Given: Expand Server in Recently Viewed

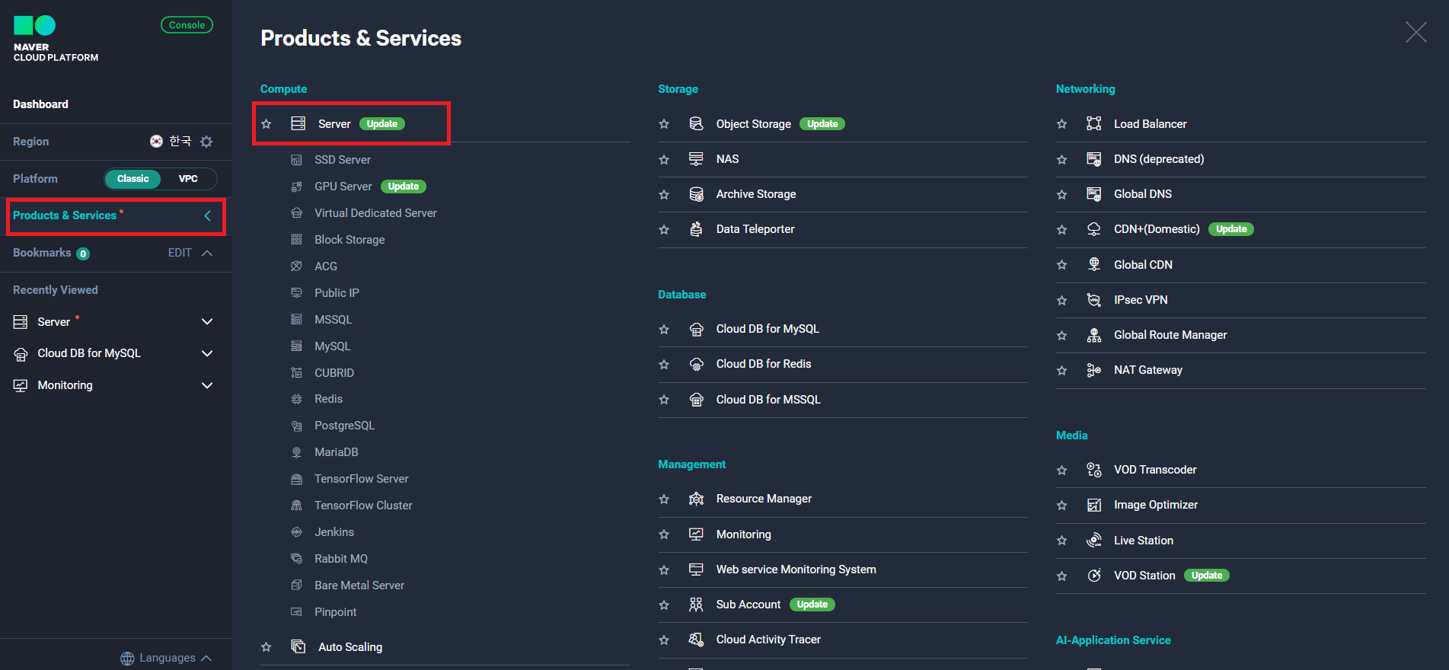Looking at the screenshot, I should point(207,322).
